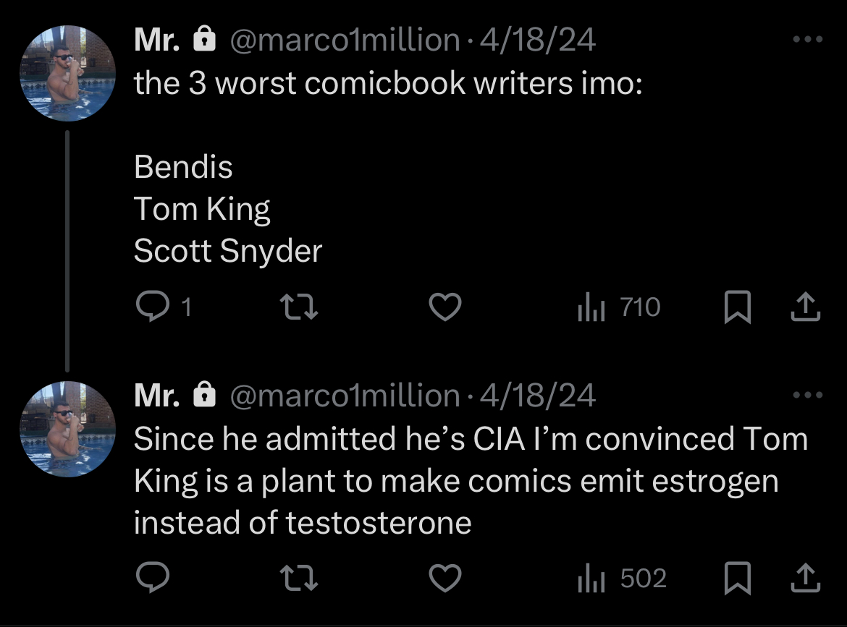Retweet the first tweet about comicbook writers

[300, 307]
